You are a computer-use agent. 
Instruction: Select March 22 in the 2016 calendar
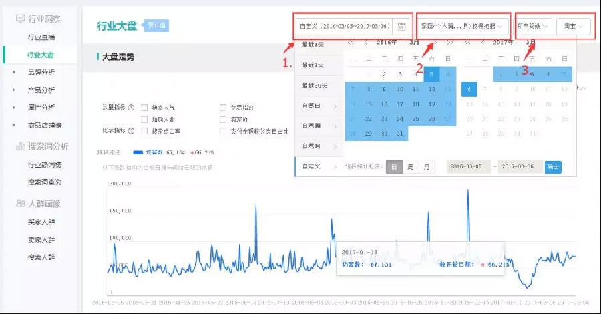369,119
